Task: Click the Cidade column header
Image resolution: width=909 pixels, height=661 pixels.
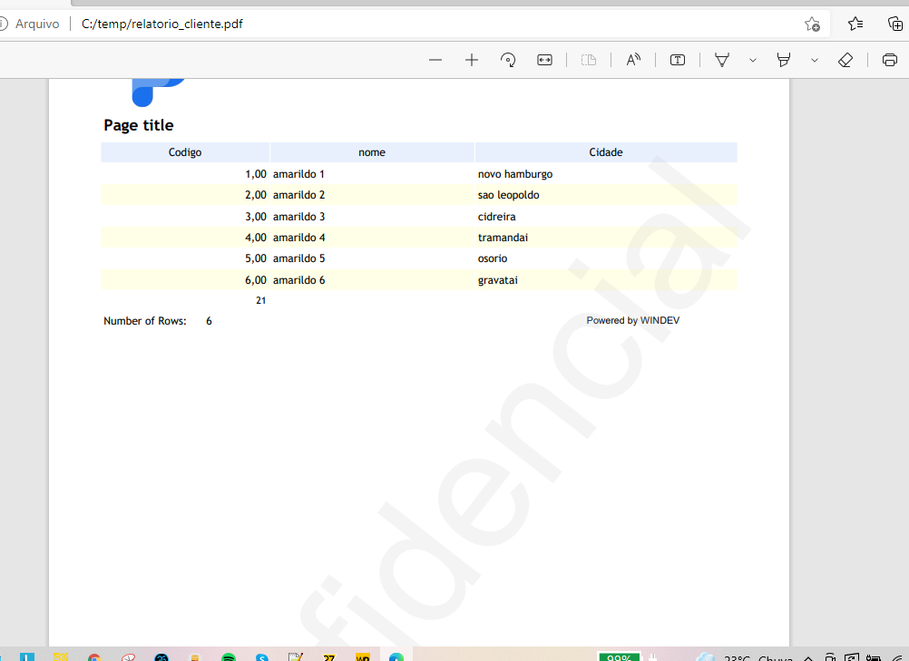Action: click(606, 152)
